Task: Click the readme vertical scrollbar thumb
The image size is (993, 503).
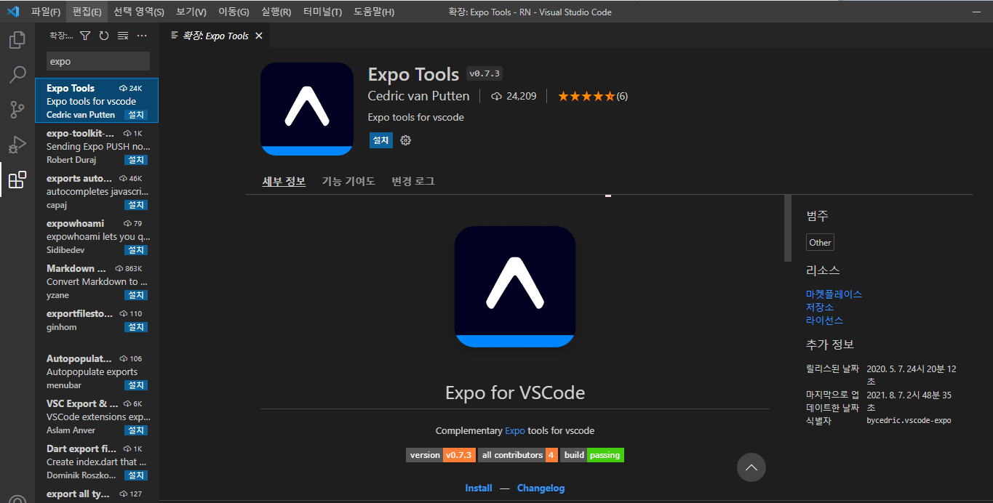Action: point(788,228)
